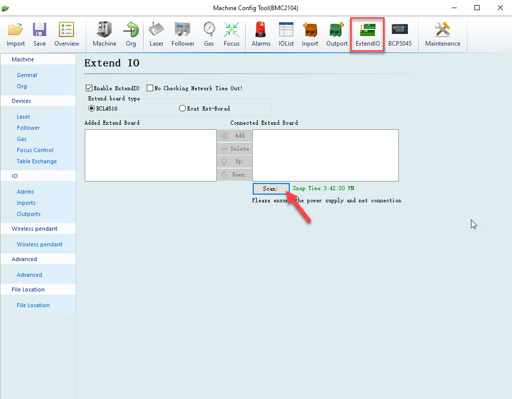Select the BCL4516 board type radio button
Viewport: 512px width, 399px height.
tap(92, 108)
